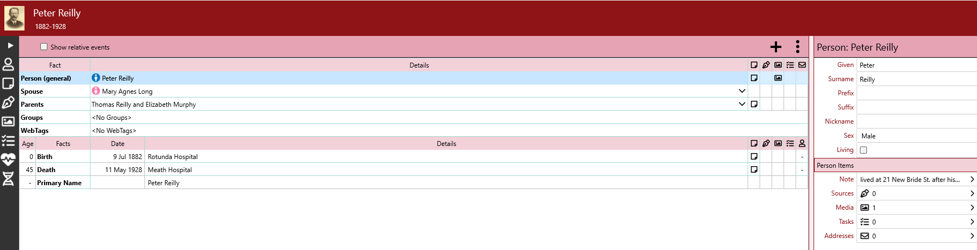Add a new fact with plus button

point(776,47)
